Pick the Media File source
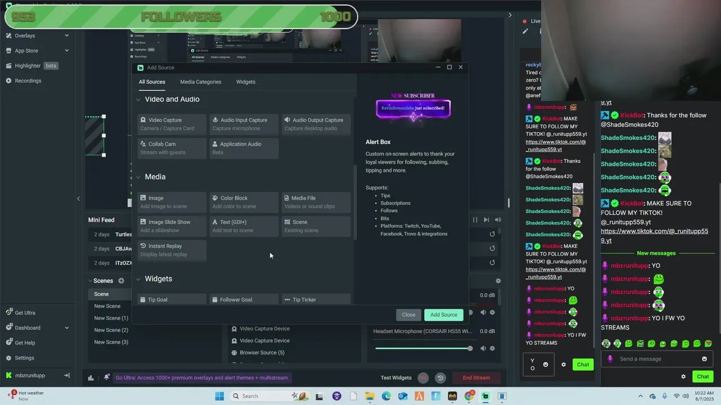 316,202
